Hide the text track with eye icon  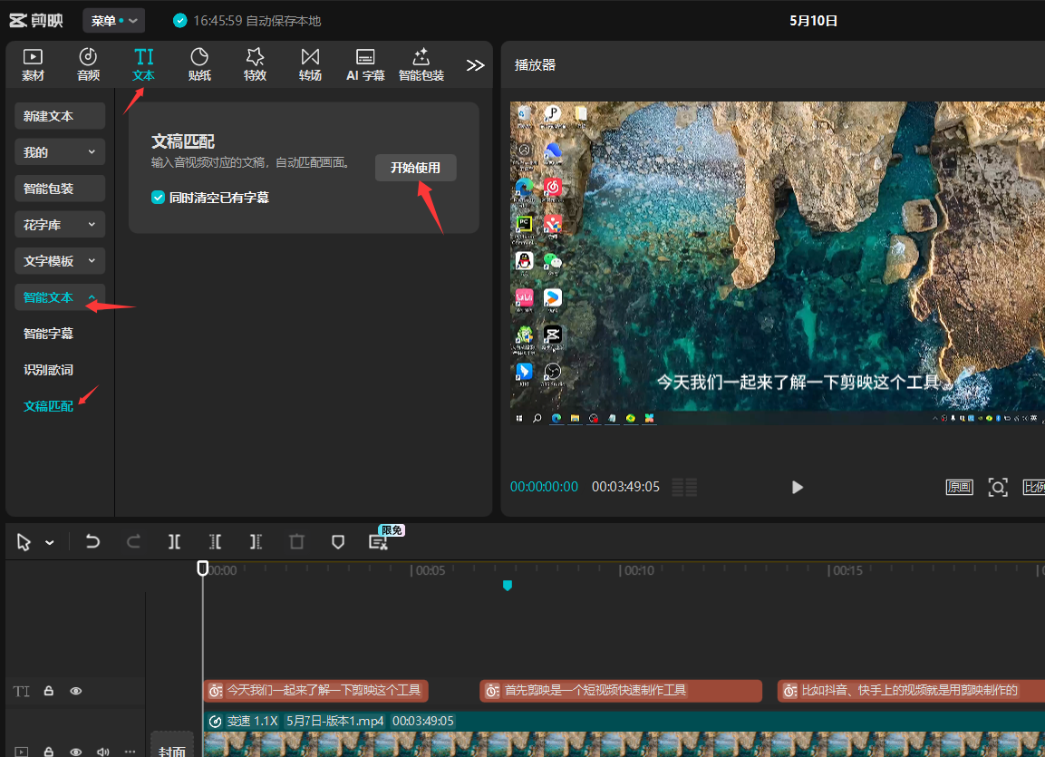click(x=76, y=691)
